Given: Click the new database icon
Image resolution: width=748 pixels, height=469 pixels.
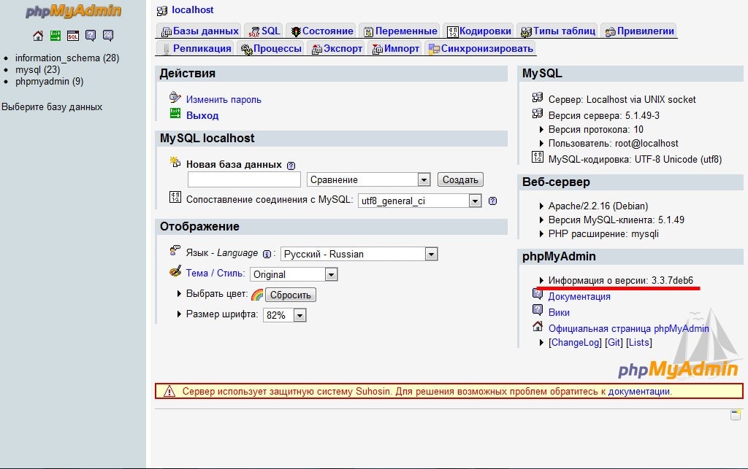Looking at the screenshot, I should point(175,163).
